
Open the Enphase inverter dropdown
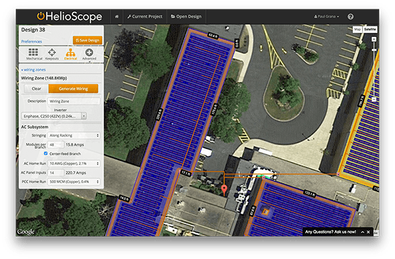click(54, 116)
